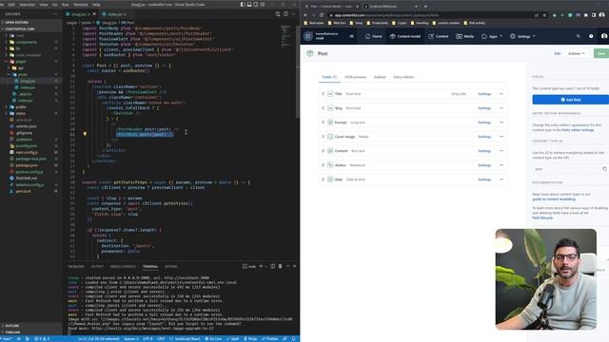Open the notifications bell in status bar
Image resolution: width=609 pixels, height=342 pixels.
[x=294, y=338]
